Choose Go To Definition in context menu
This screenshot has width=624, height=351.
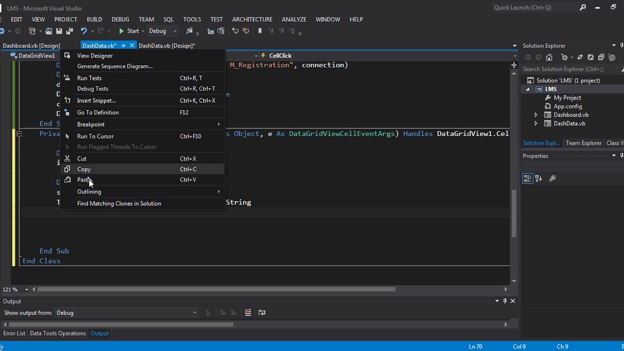coord(142,112)
